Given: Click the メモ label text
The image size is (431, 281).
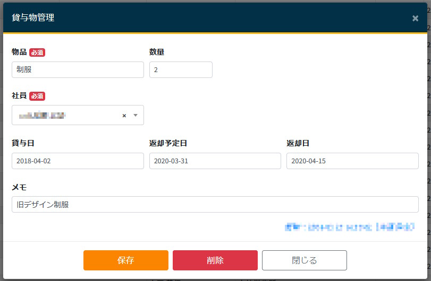Looking at the screenshot, I should (19, 187).
